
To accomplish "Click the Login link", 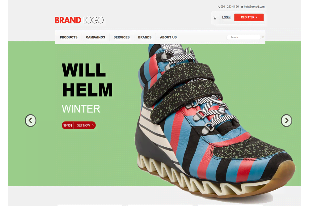I will tap(226, 17).
